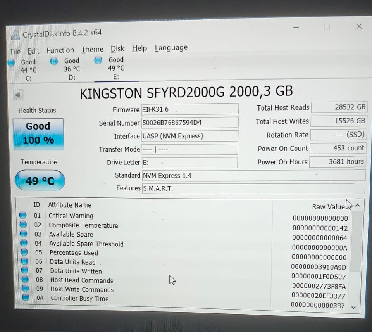Viewport: 372px width, 332px height.
Task: Click the Attribute Name column header
Action: [x=70, y=205]
